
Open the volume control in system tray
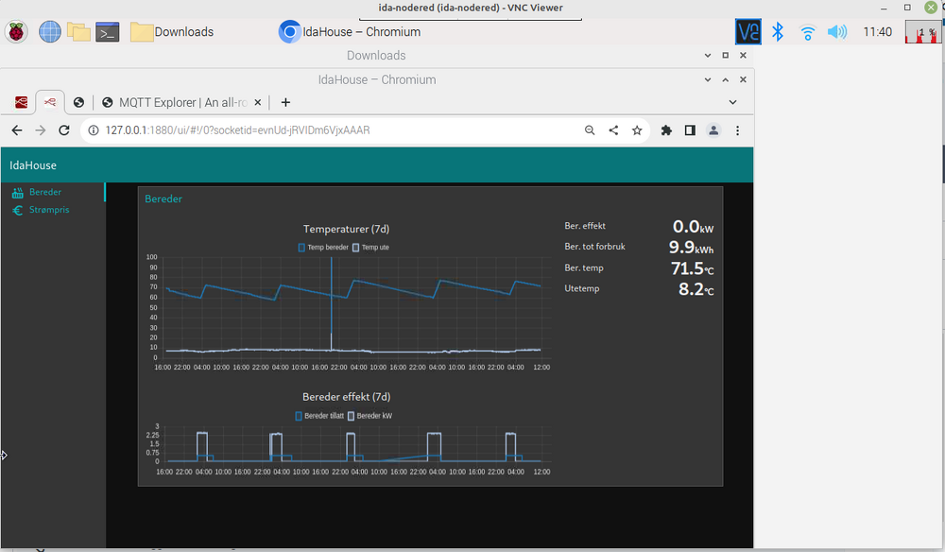[x=836, y=32]
